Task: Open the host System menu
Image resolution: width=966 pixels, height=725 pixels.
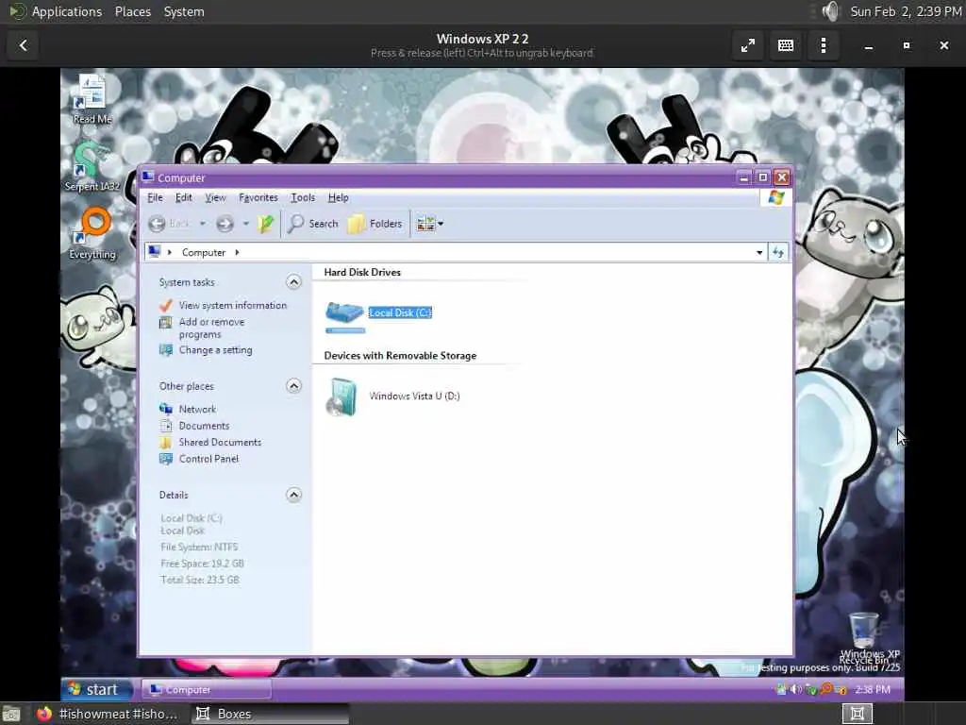Action: pyautogui.click(x=184, y=11)
